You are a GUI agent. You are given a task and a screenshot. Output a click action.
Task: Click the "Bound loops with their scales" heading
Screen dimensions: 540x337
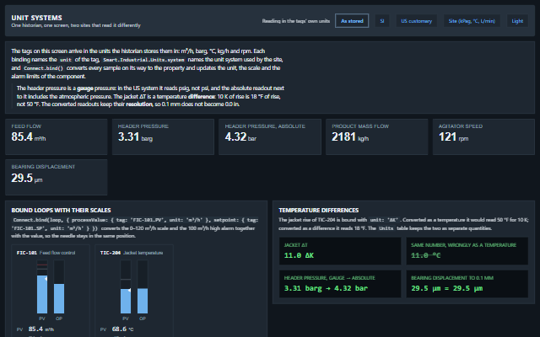tap(61, 210)
